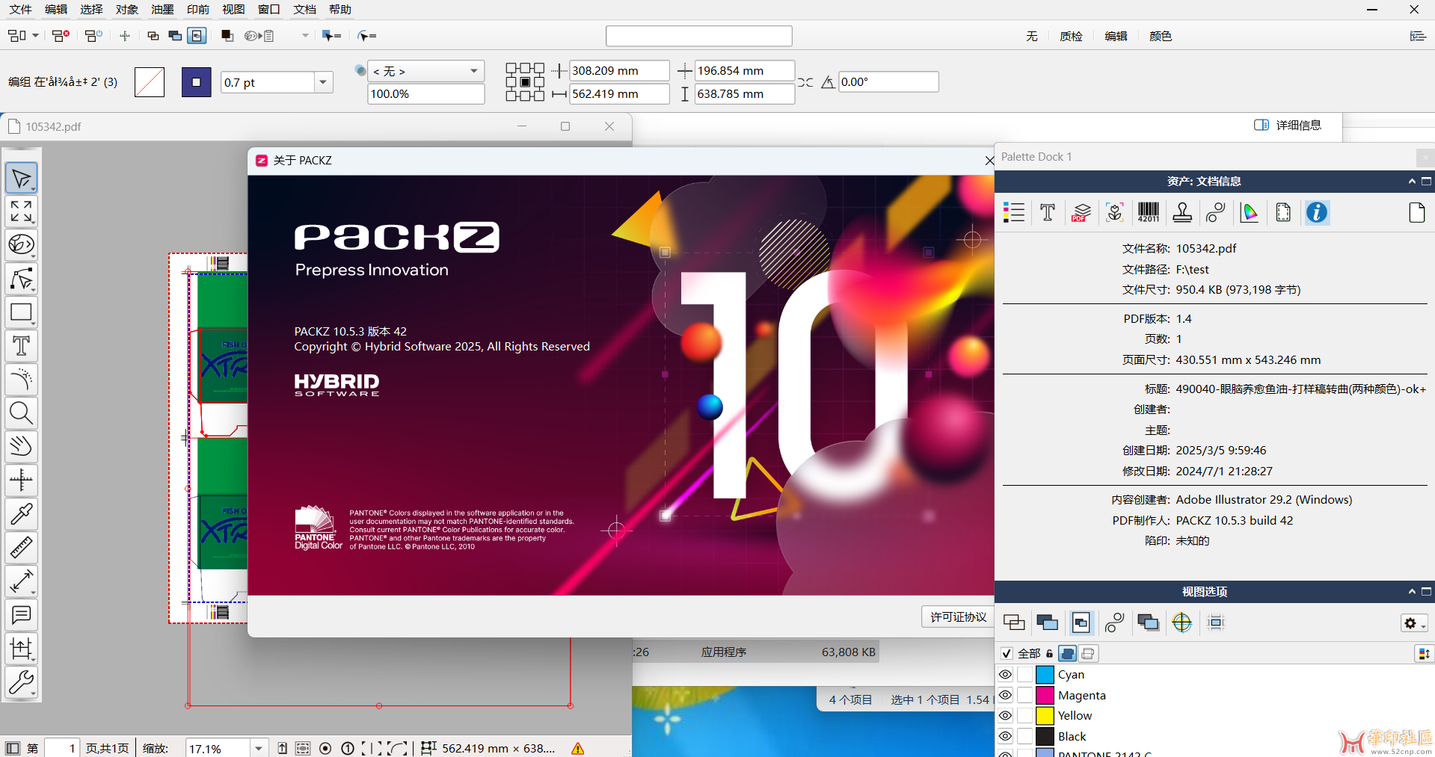Open the PDF layers asset icon
Viewport: 1435px width, 757px height.
point(1081,213)
